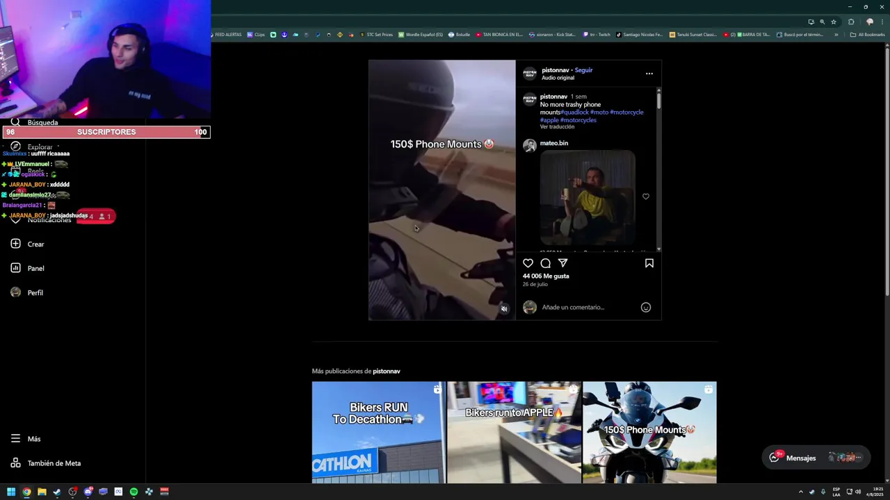Open Santiago Nicolas Fe TikTok bookmark
Image resolution: width=890 pixels, height=500 pixels.
click(x=640, y=35)
